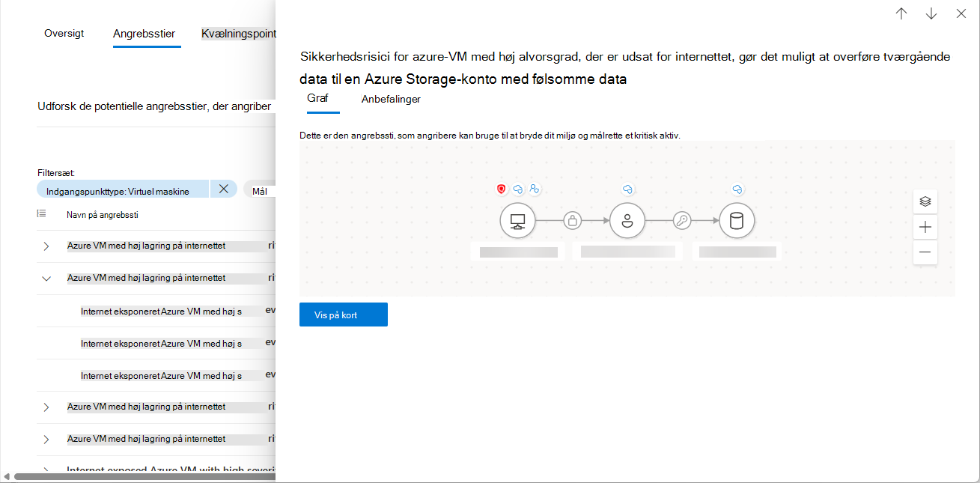Expand the first Azure VM attack path row
Image resolution: width=980 pixels, height=483 pixels.
click(x=46, y=246)
